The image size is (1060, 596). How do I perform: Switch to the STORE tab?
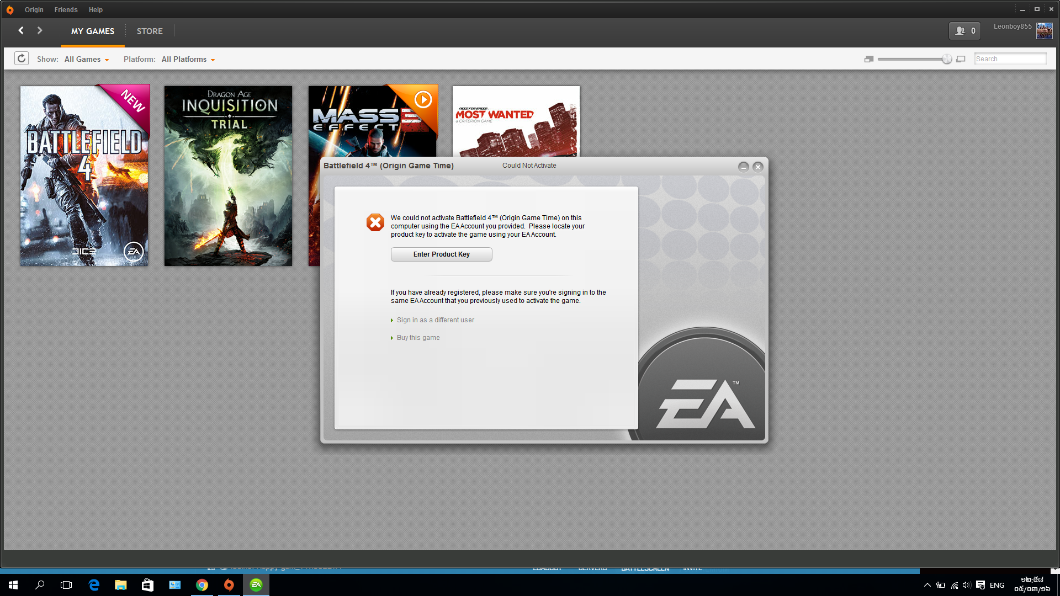(150, 31)
